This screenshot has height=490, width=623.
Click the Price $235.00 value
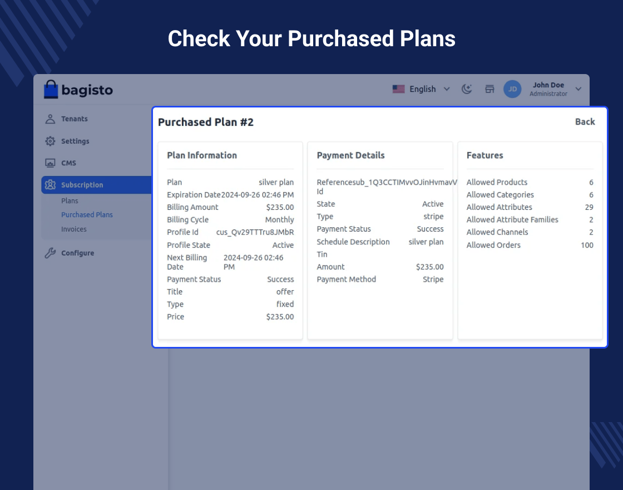[280, 317]
